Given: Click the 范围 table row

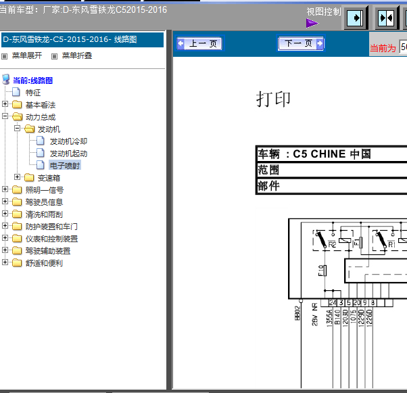Looking at the screenshot, I should [332, 170].
